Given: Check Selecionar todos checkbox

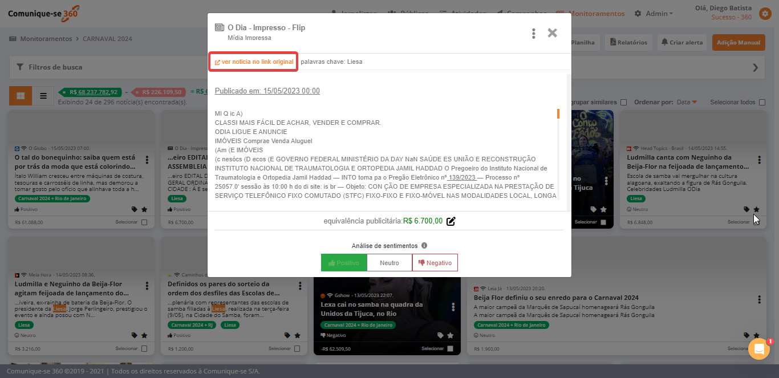Looking at the screenshot, I should [x=761, y=103].
